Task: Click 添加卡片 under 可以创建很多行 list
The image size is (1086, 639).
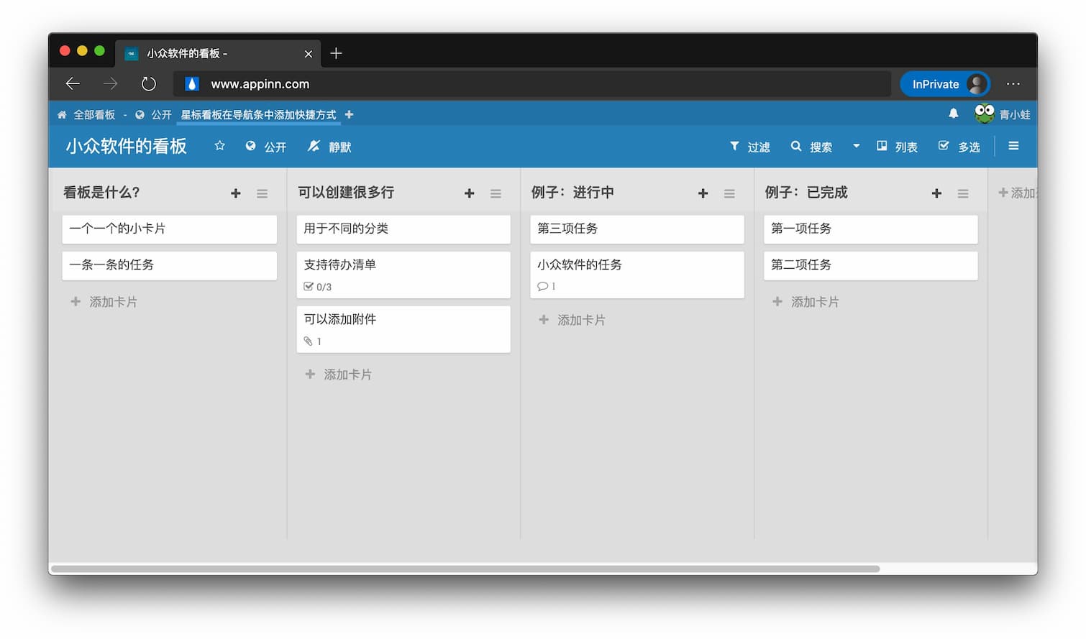Action: pyautogui.click(x=339, y=374)
